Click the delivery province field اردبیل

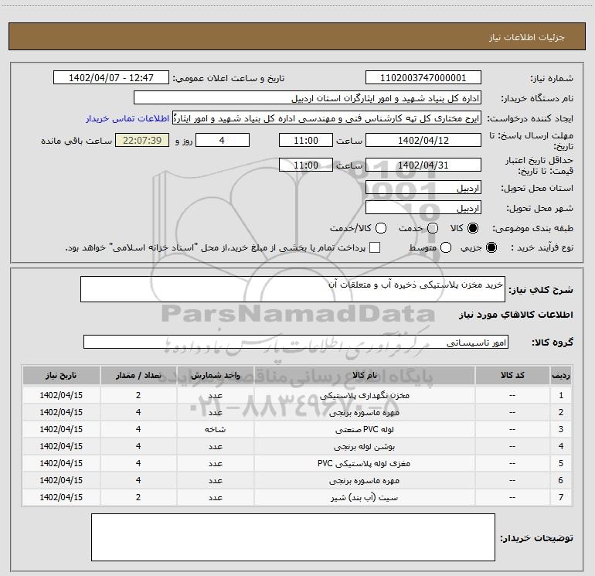423,188
